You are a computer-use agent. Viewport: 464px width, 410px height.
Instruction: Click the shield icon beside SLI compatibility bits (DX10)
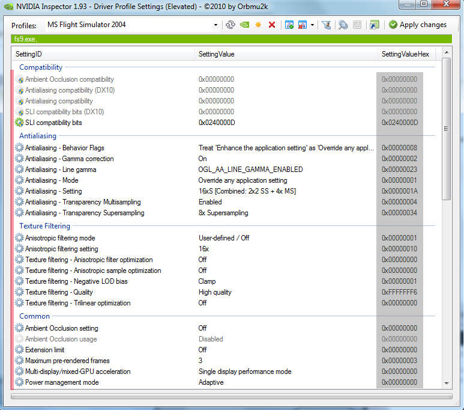20,112
